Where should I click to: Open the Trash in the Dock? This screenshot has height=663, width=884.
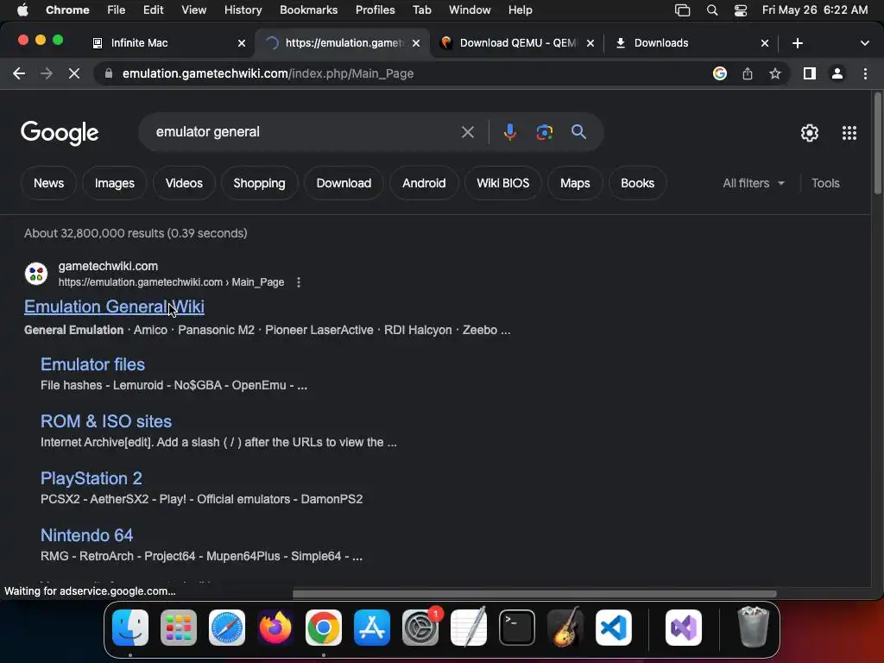coord(753,628)
